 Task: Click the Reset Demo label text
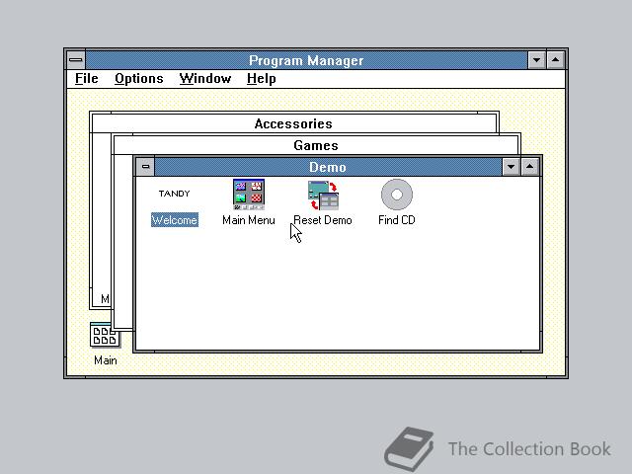tap(323, 220)
